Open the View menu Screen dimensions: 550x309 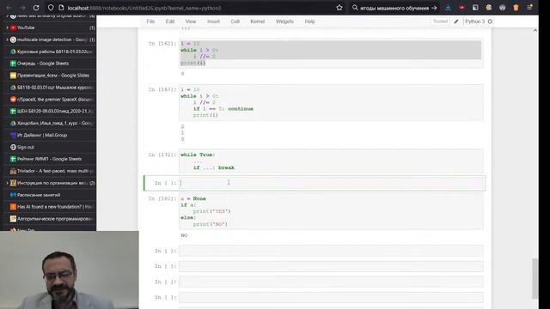[191, 21]
